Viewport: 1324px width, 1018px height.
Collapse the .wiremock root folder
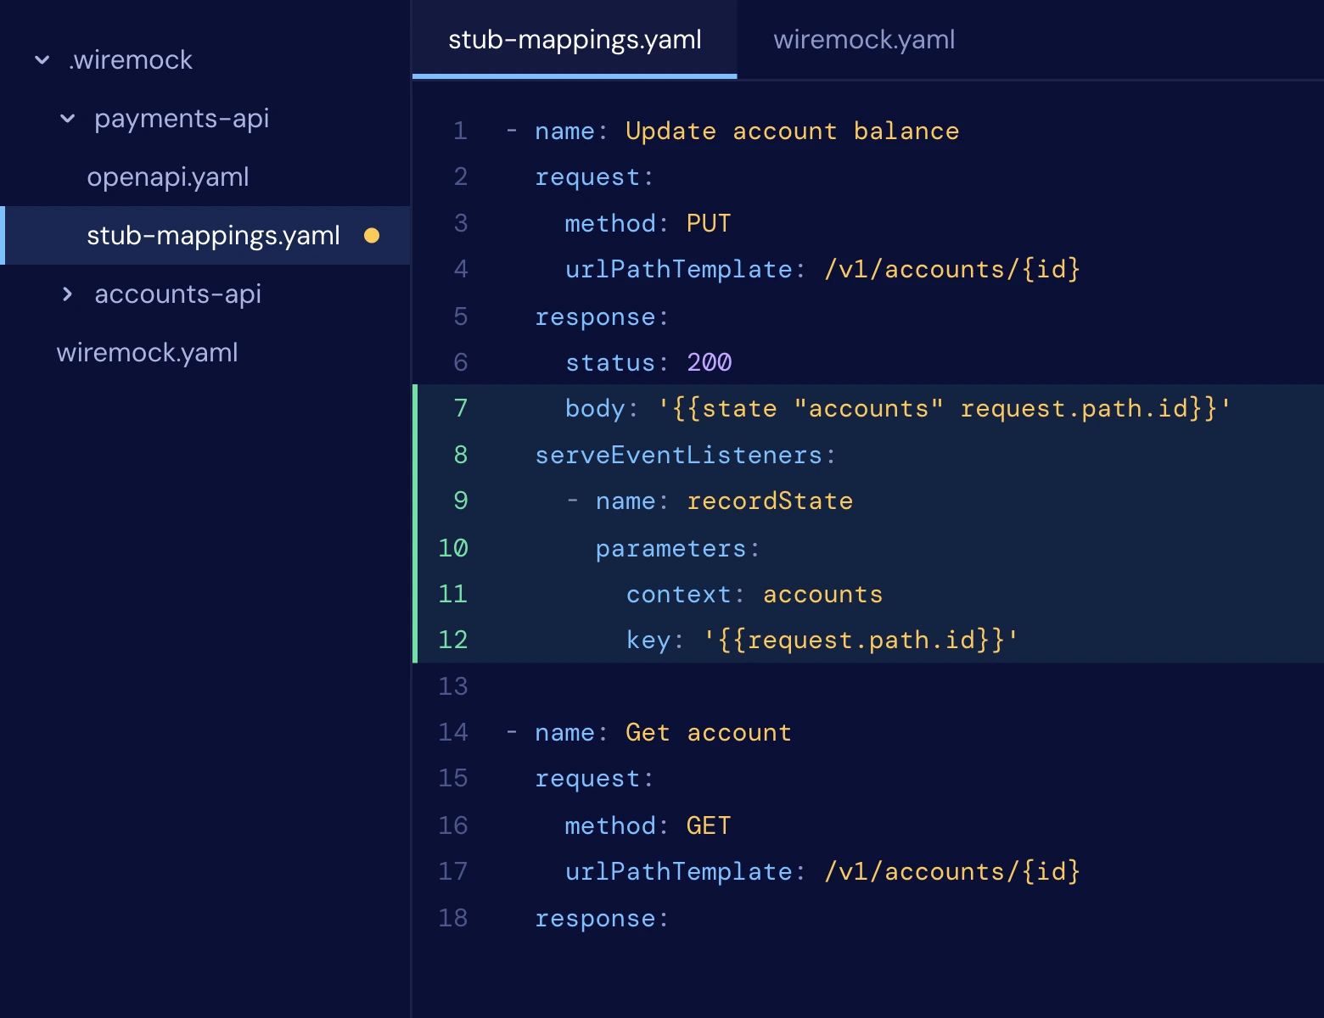coord(42,60)
